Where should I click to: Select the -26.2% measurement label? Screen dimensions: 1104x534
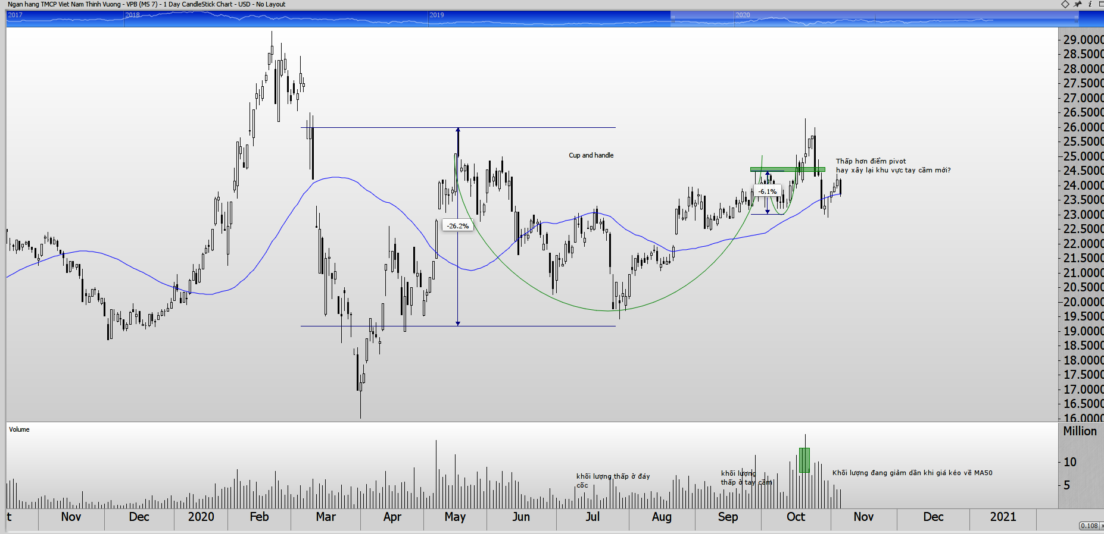[458, 226]
